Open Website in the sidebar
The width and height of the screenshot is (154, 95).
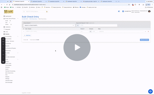click(x=7, y=77)
